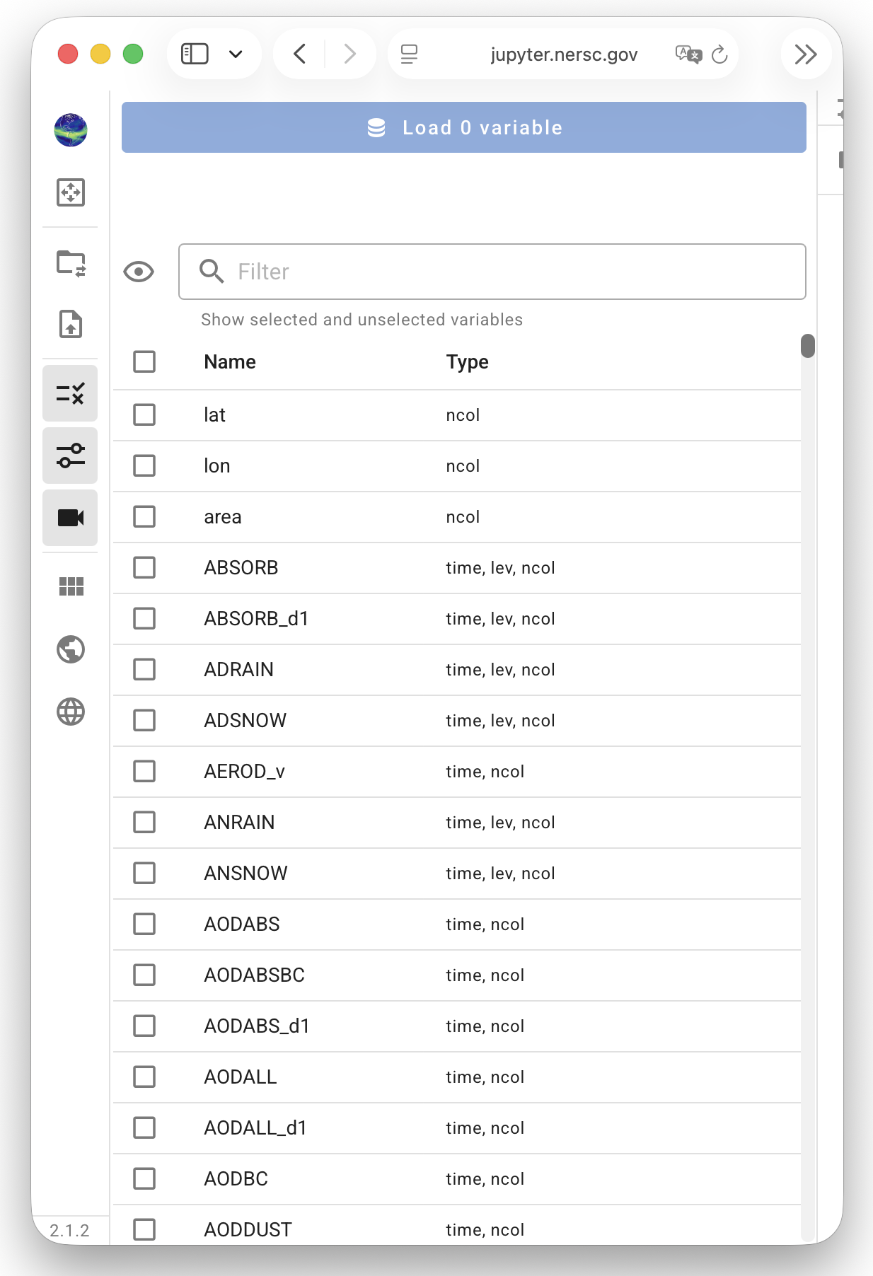Select the ANRAIN variable checkbox
The image size is (873, 1276).
click(x=144, y=822)
